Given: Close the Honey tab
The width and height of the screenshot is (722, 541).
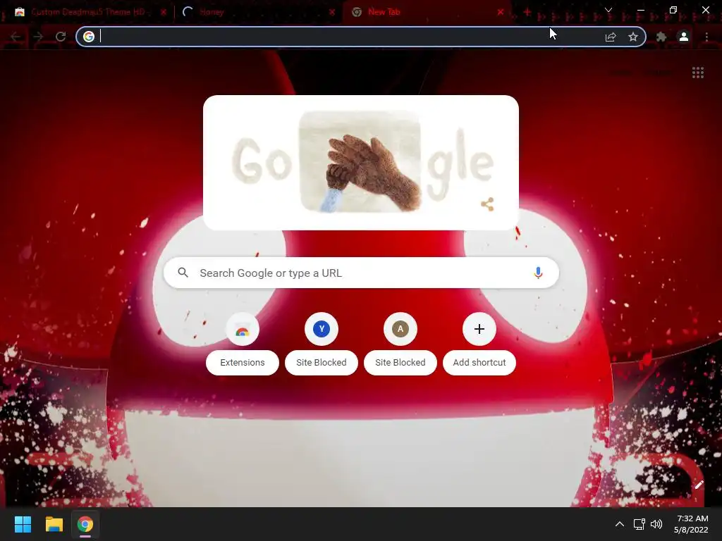Looking at the screenshot, I should [332, 13].
